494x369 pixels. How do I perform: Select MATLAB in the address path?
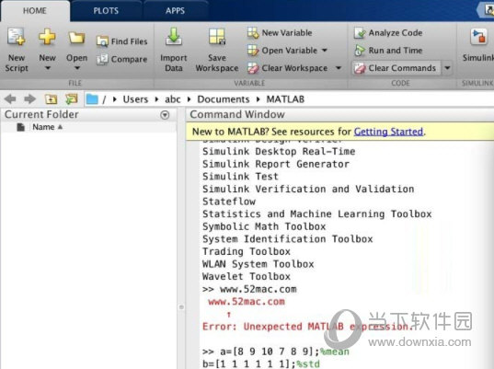coord(285,99)
